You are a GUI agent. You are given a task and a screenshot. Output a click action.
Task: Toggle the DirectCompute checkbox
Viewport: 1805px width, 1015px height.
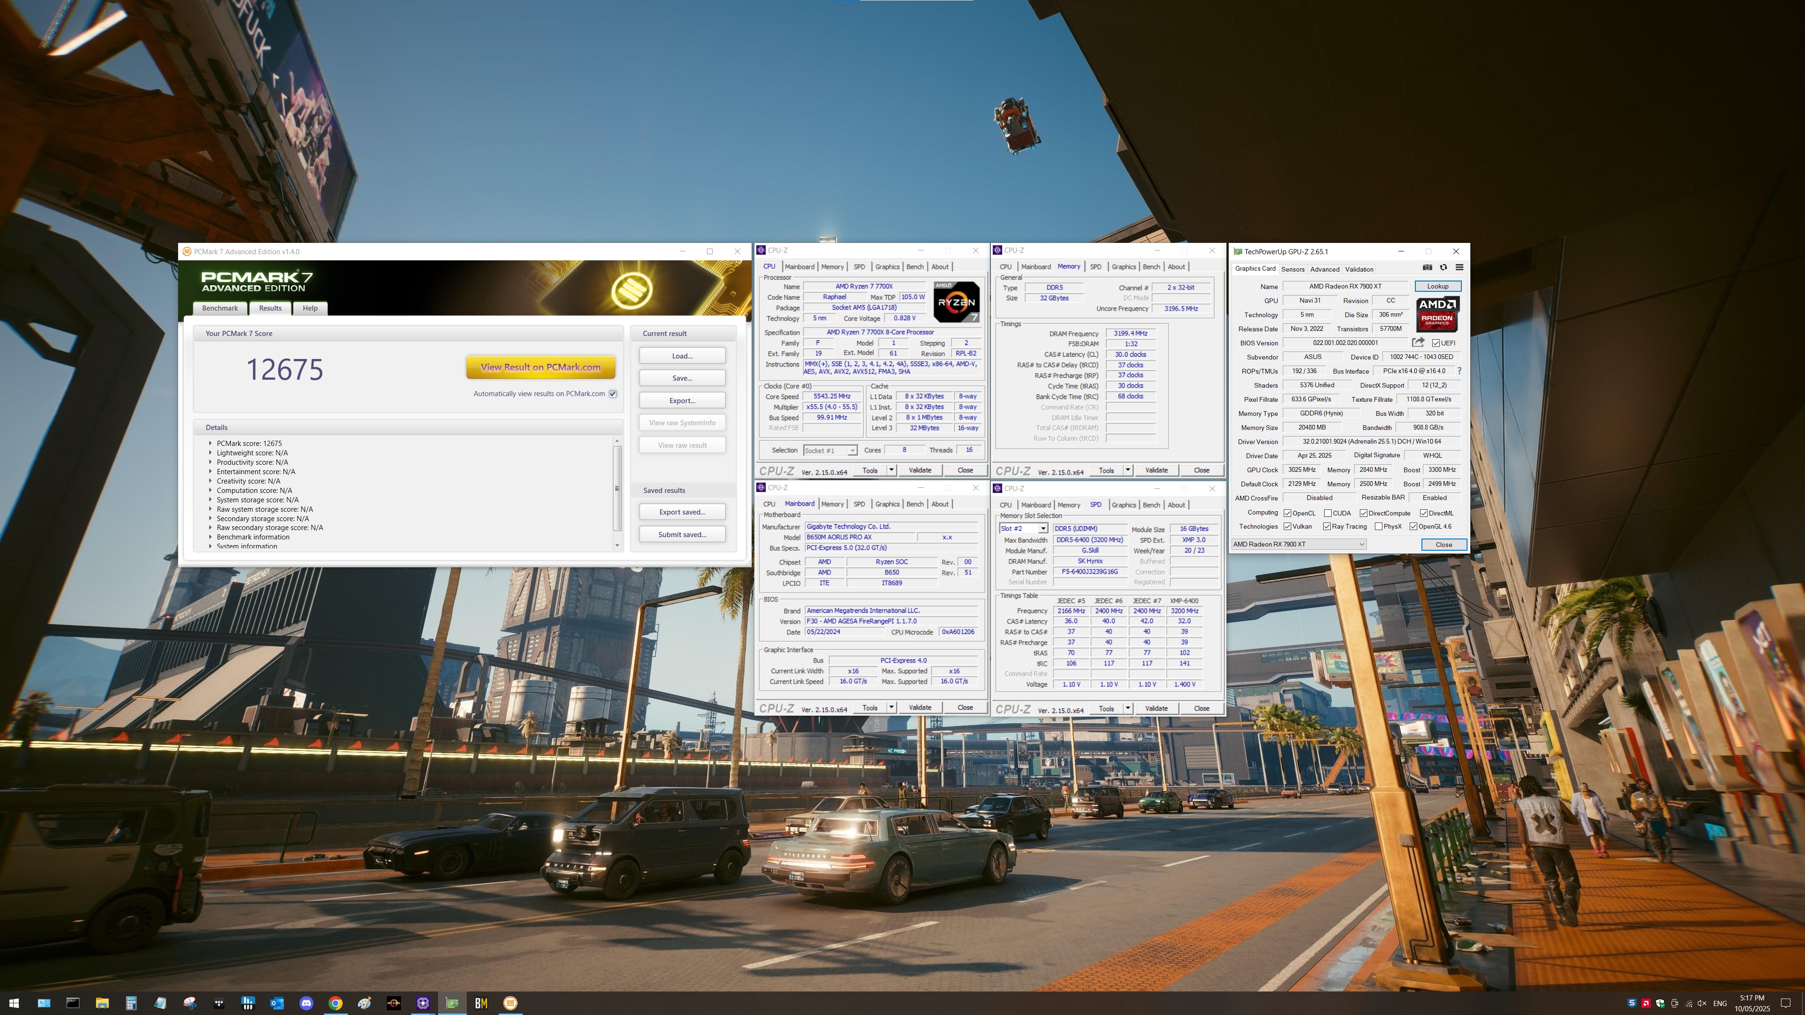tap(1364, 514)
